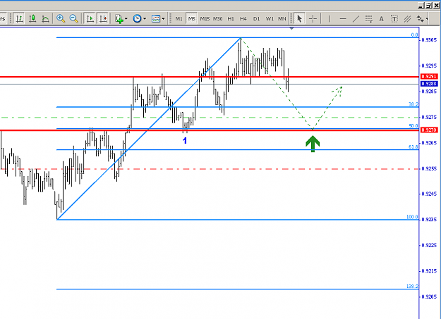Select the vertical line drawing tool
The width and height of the screenshot is (441, 319).
[x=330, y=18]
